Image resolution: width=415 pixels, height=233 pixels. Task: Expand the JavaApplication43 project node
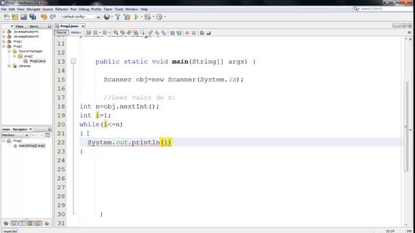[x=4, y=36]
